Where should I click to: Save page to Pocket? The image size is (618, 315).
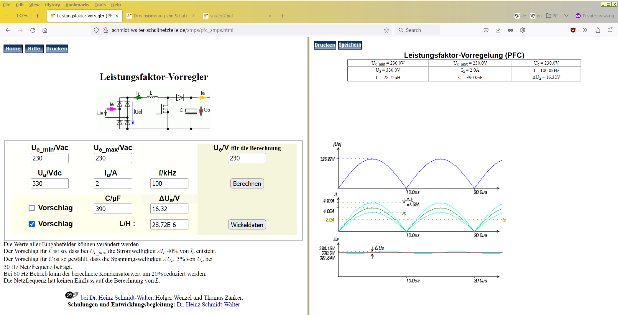pos(486,30)
